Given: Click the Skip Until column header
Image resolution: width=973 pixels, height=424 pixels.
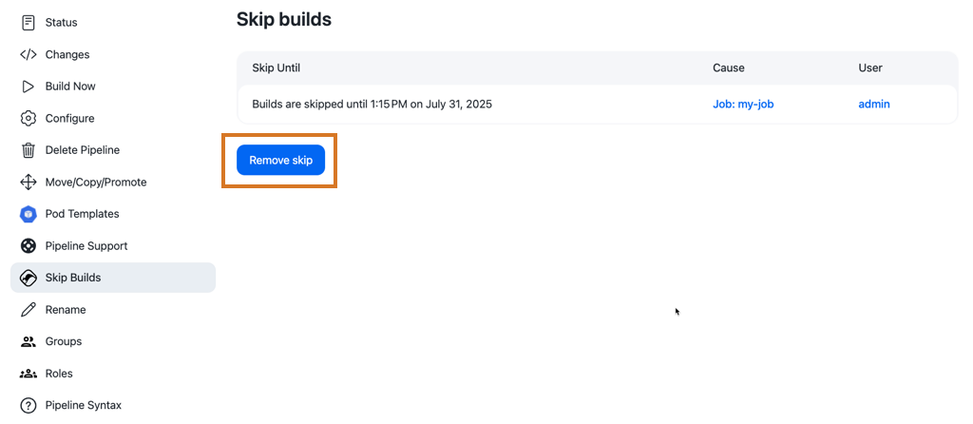Looking at the screenshot, I should pyautogui.click(x=277, y=67).
